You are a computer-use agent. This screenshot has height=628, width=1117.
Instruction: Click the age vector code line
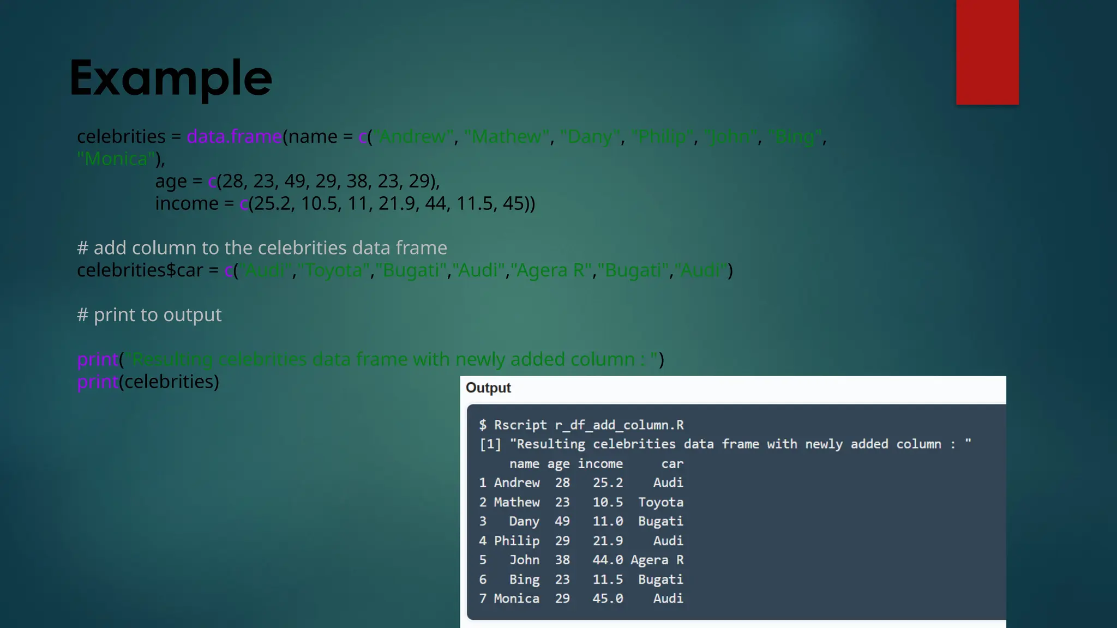pos(297,181)
